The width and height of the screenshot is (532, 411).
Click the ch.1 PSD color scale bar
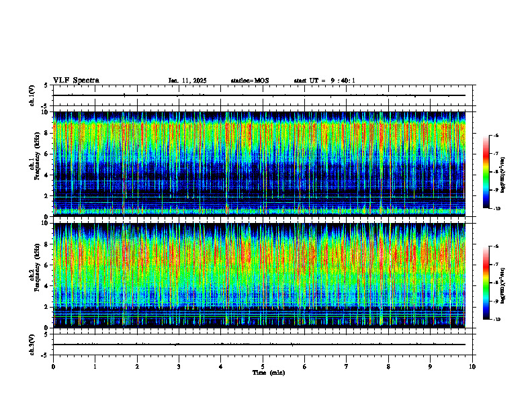click(486, 172)
